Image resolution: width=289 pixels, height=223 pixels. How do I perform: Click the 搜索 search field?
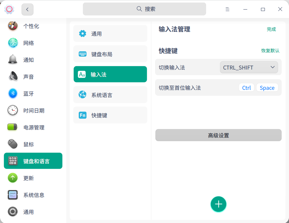point(144,9)
